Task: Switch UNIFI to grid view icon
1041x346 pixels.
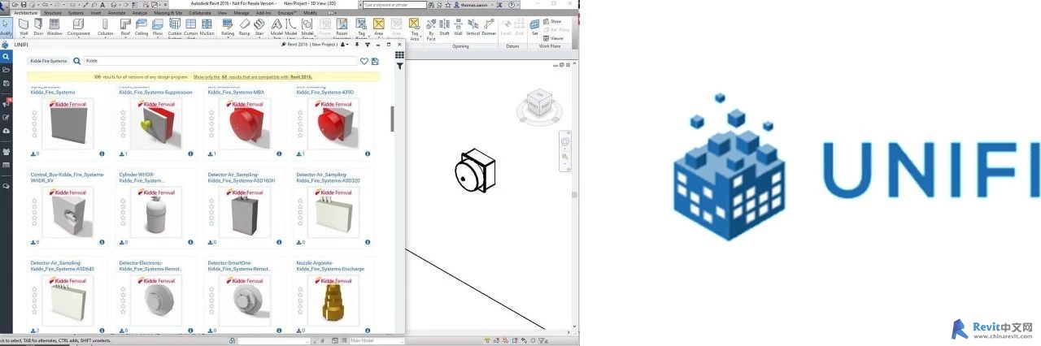Action: [399, 54]
